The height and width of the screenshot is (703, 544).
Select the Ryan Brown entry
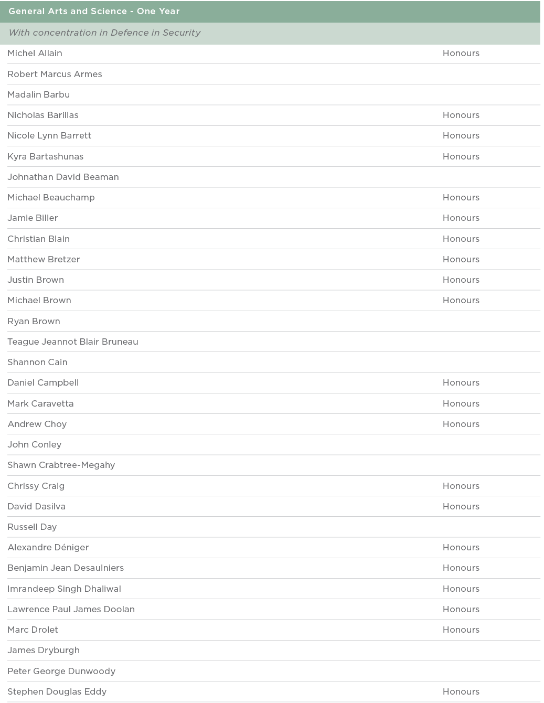click(34, 321)
